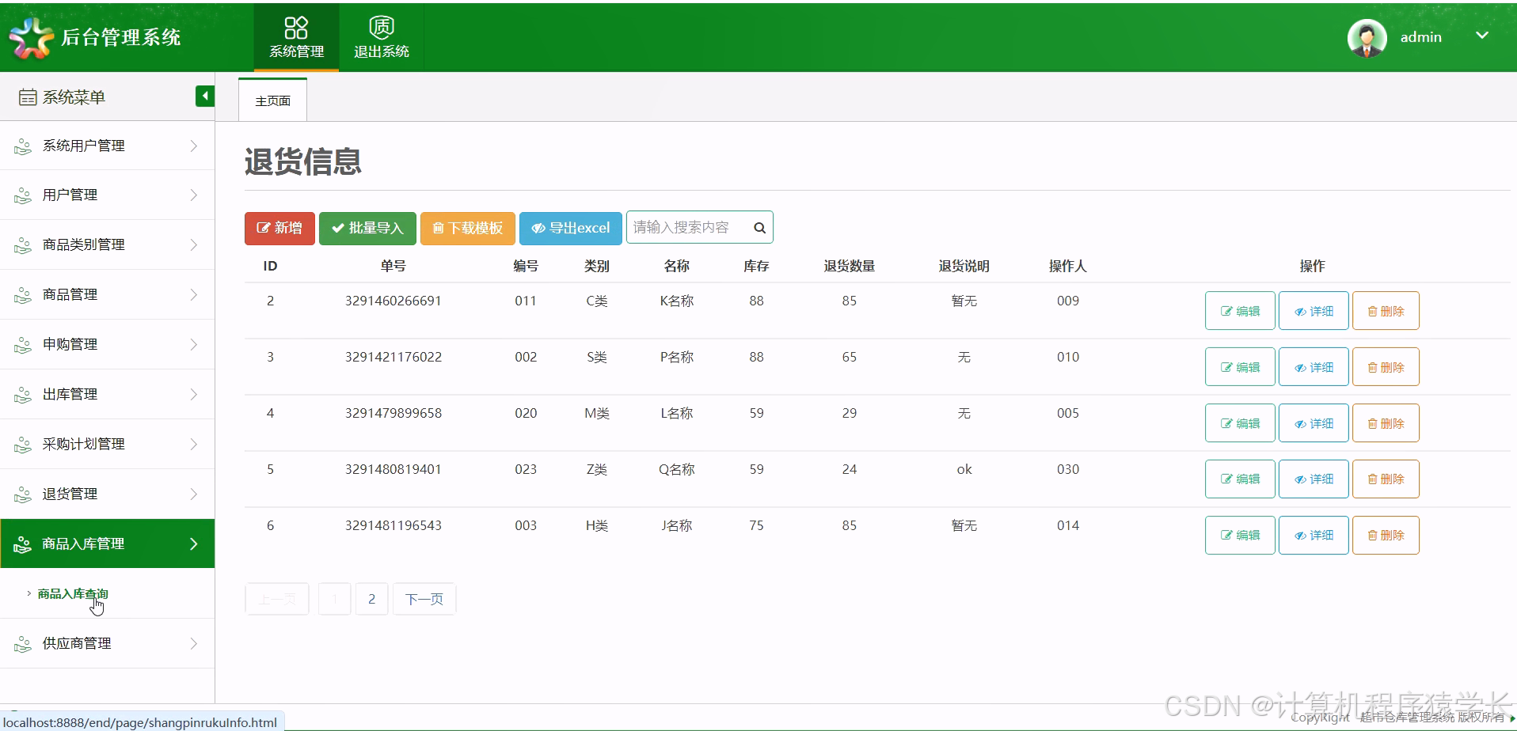The width and height of the screenshot is (1517, 731).
Task: Click icon beside 采购计划管理
Action: click(x=23, y=445)
